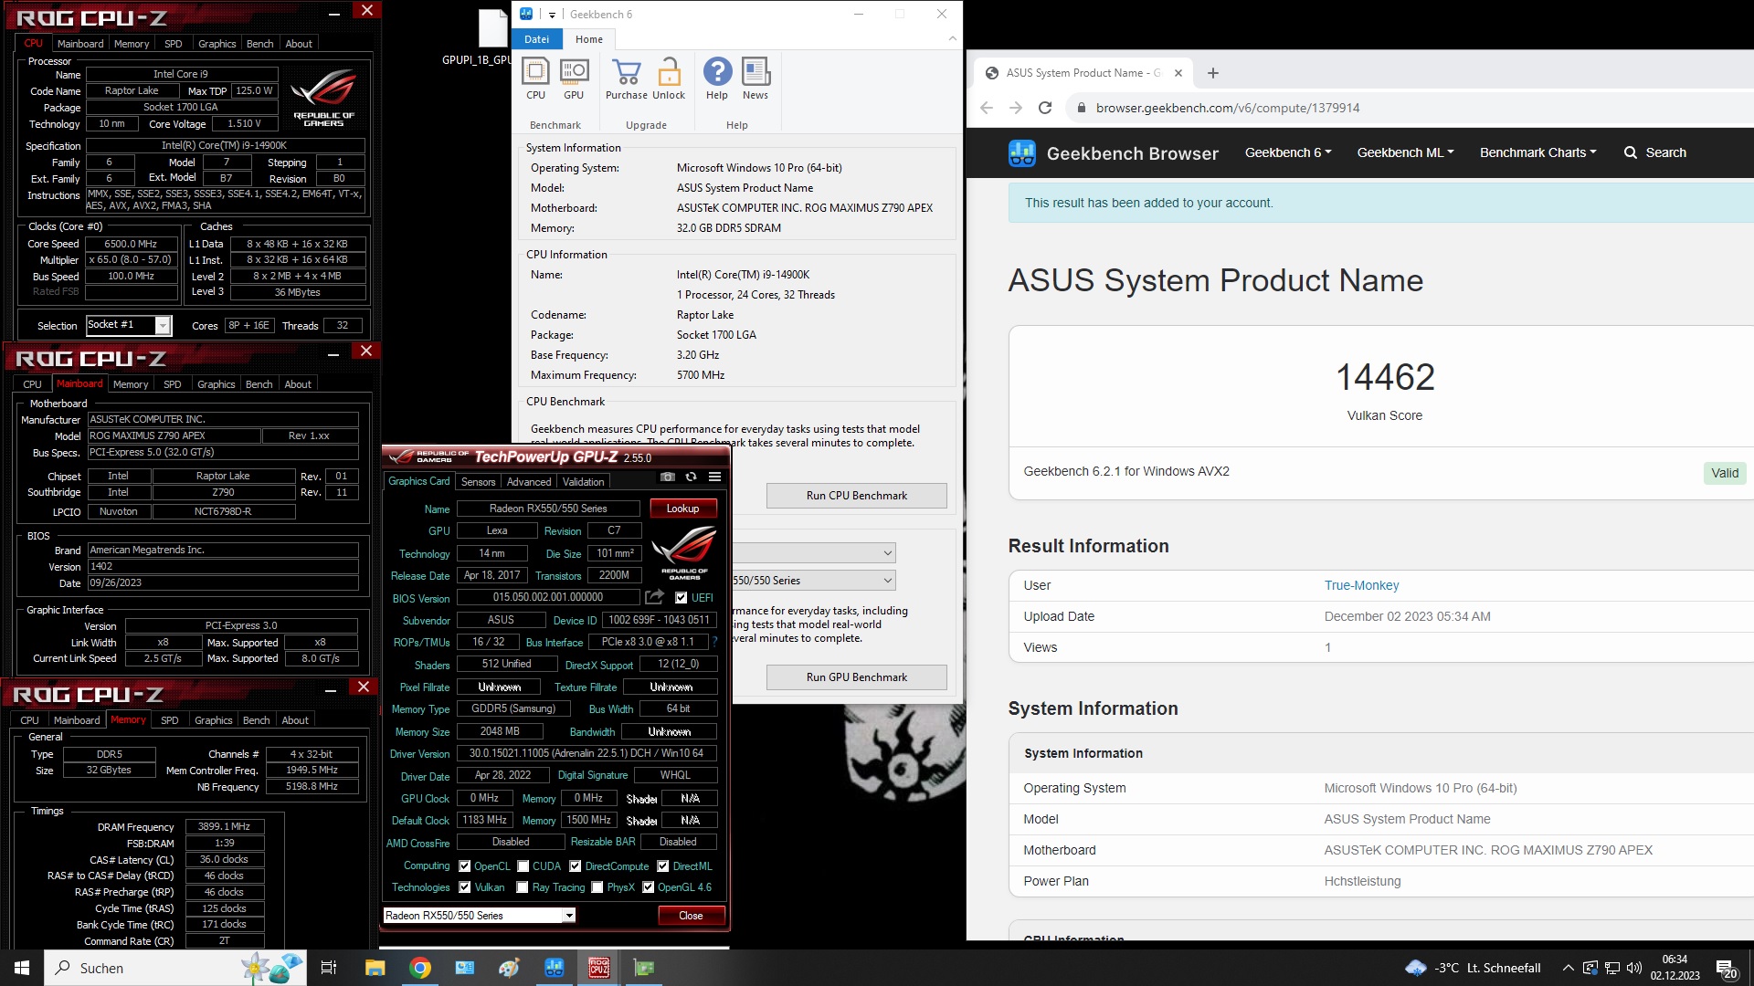
Task: Open Windows Start menu
Action: (22, 968)
